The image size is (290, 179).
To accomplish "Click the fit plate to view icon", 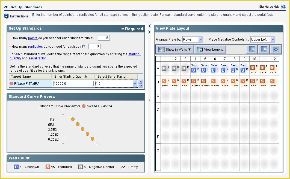I will (x=276, y=49).
